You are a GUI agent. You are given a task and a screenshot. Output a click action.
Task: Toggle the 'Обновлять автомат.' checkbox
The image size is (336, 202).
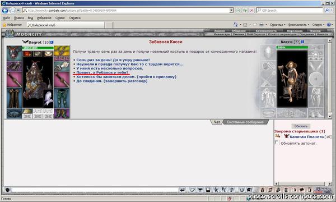click(x=277, y=143)
